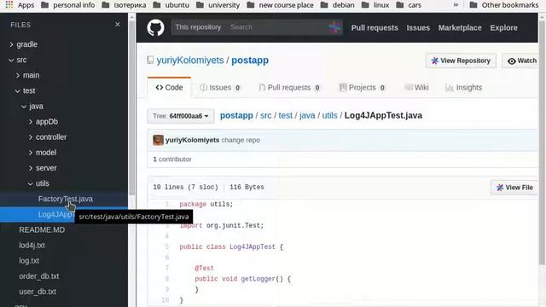The height and width of the screenshot is (307, 546).
Task: Open the Issues tab of the repository
Action: pyautogui.click(x=220, y=87)
